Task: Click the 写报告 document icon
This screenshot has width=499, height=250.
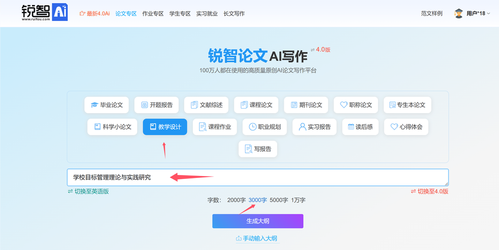Action: pos(248,149)
